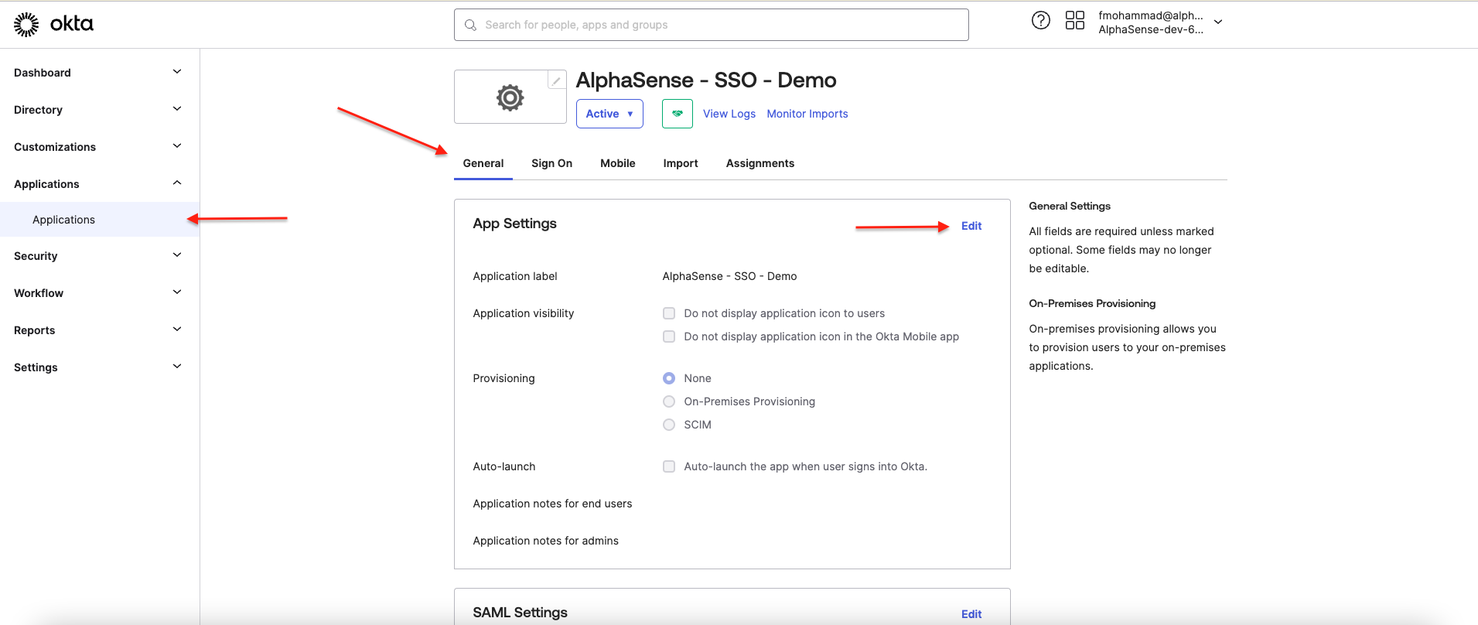This screenshot has width=1478, height=625.
Task: Enable Auto-launch the app checkbox
Action: click(x=669, y=466)
